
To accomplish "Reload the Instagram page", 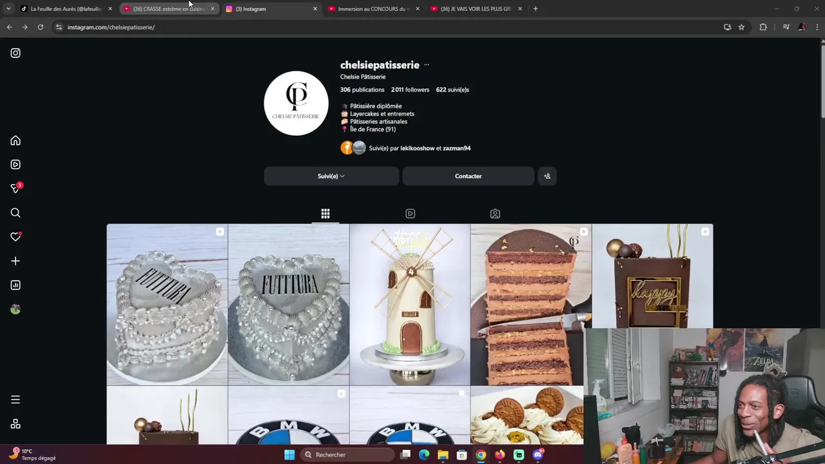I will 40,27.
